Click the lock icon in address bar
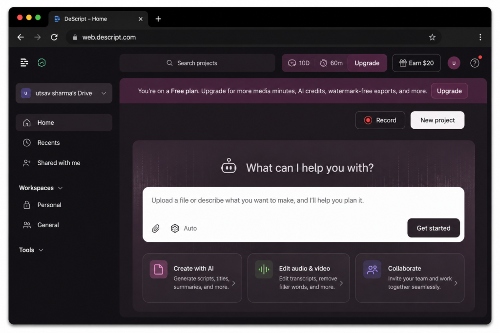 tap(75, 37)
